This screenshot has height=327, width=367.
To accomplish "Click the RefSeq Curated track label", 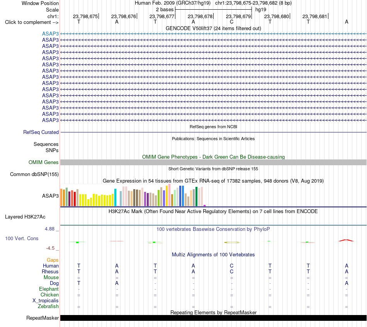I will tap(41, 132).
